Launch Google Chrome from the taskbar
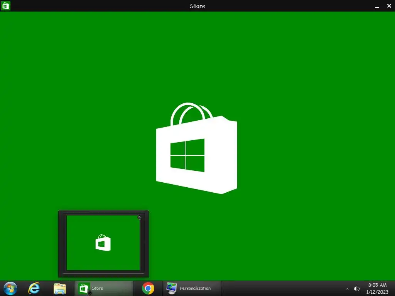 pyautogui.click(x=148, y=288)
